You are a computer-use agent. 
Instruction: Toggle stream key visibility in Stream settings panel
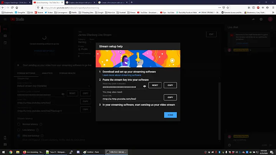(63, 94)
